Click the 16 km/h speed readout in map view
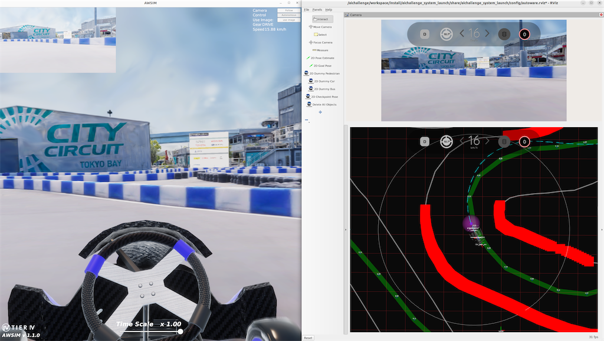Viewport: 604px width, 341px height. click(474, 142)
